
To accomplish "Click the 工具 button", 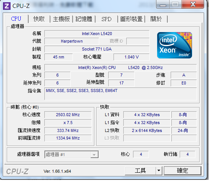I will 140,170.
